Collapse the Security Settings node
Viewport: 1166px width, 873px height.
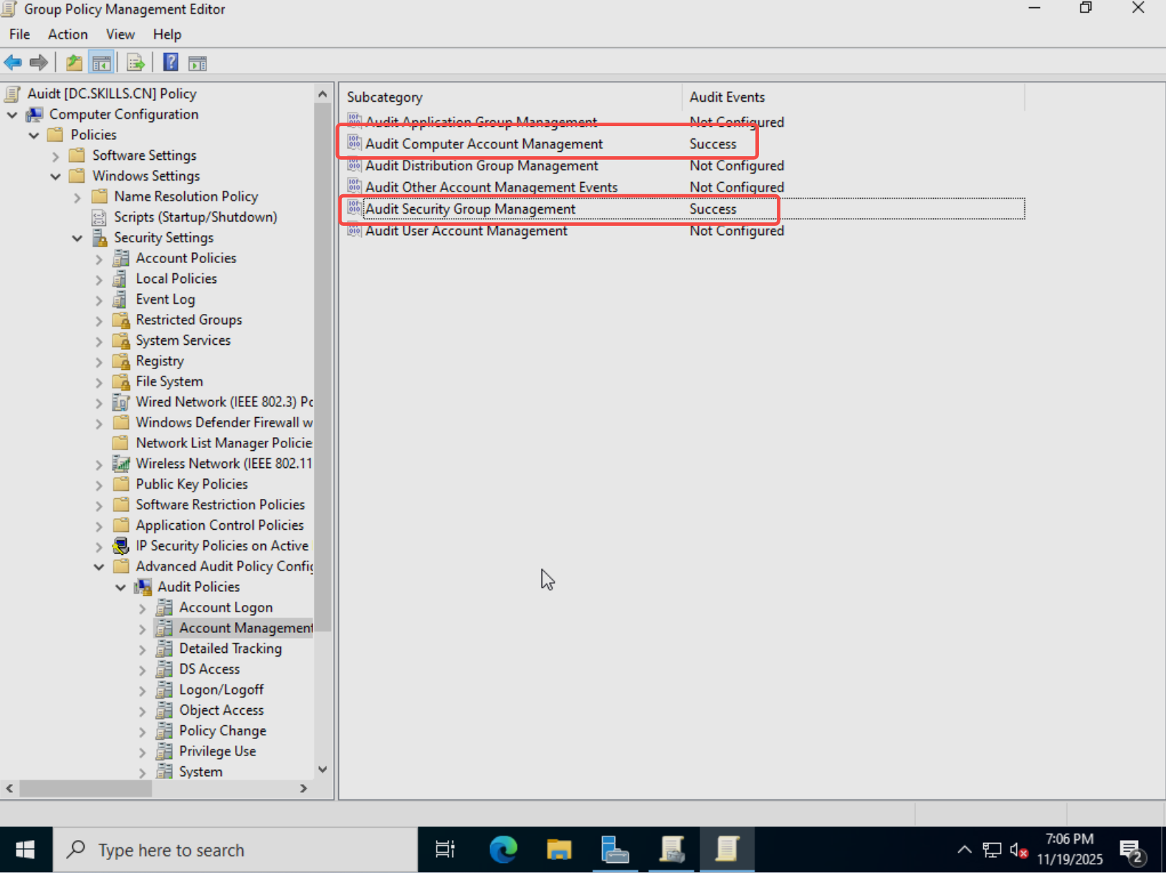[77, 238]
